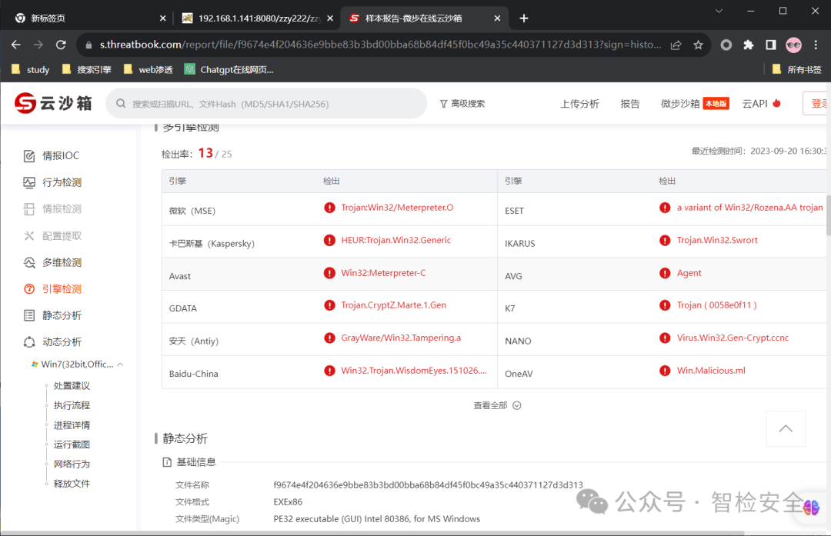Open 情报IOC in sidebar

coord(52,155)
